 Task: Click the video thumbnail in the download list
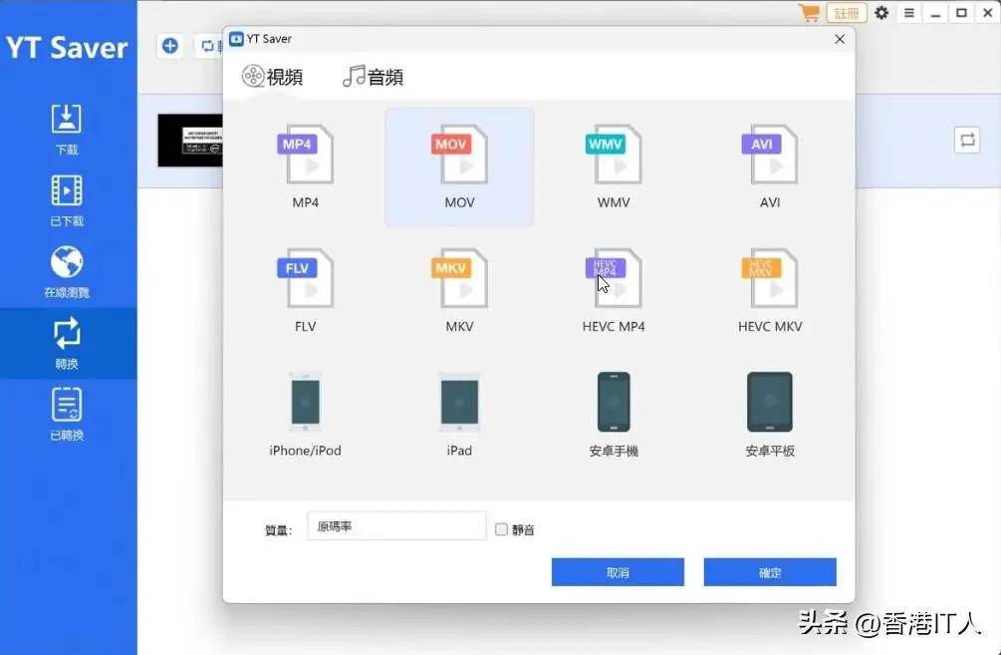coord(189,140)
